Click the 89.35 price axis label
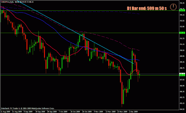The width and height of the screenshot is (186, 113). [182, 62]
